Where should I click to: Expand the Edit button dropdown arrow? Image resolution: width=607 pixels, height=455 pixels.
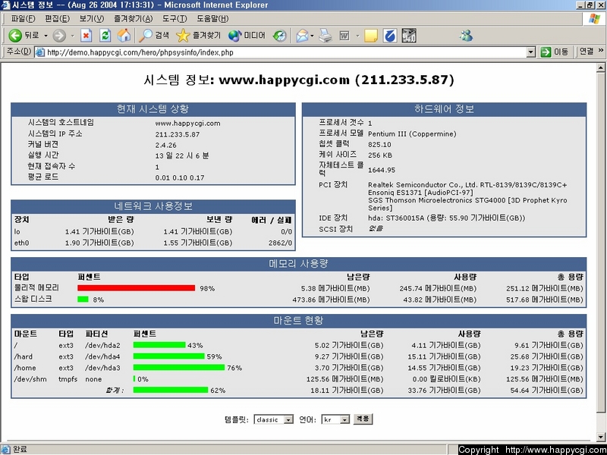(x=357, y=36)
